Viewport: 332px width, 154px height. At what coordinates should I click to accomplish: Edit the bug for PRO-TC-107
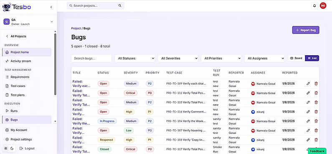coord(308,131)
